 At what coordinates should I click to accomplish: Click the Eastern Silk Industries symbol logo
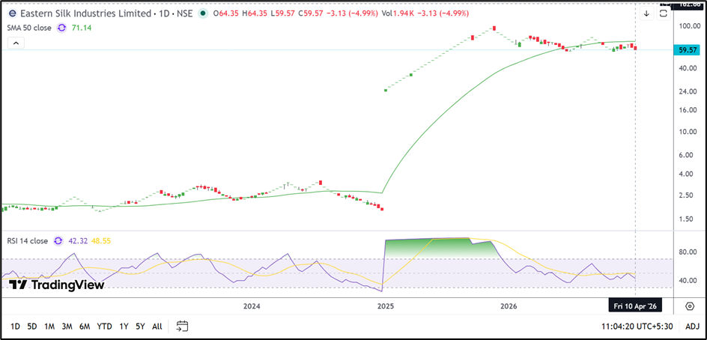point(12,13)
